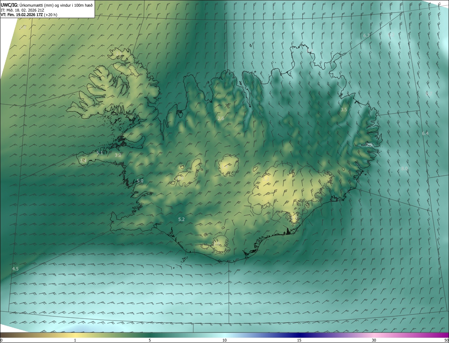Click the 3.0 precipitation value
Viewport: 449px width, 343px height.
pyautogui.click(x=118, y=155)
